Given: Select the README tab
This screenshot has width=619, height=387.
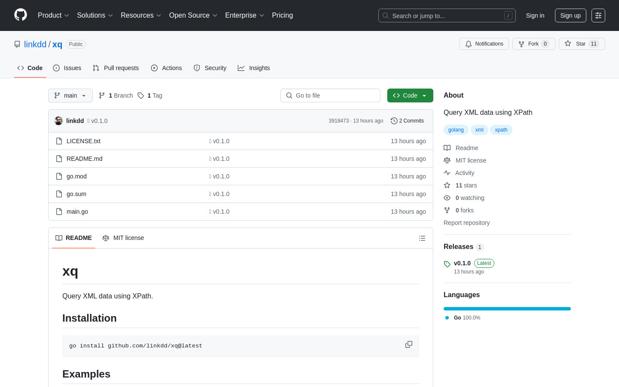Looking at the screenshot, I should tap(74, 238).
